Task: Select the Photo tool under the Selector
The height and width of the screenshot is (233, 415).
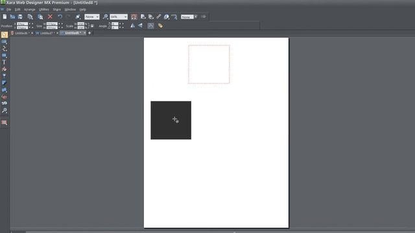Action: point(5,41)
